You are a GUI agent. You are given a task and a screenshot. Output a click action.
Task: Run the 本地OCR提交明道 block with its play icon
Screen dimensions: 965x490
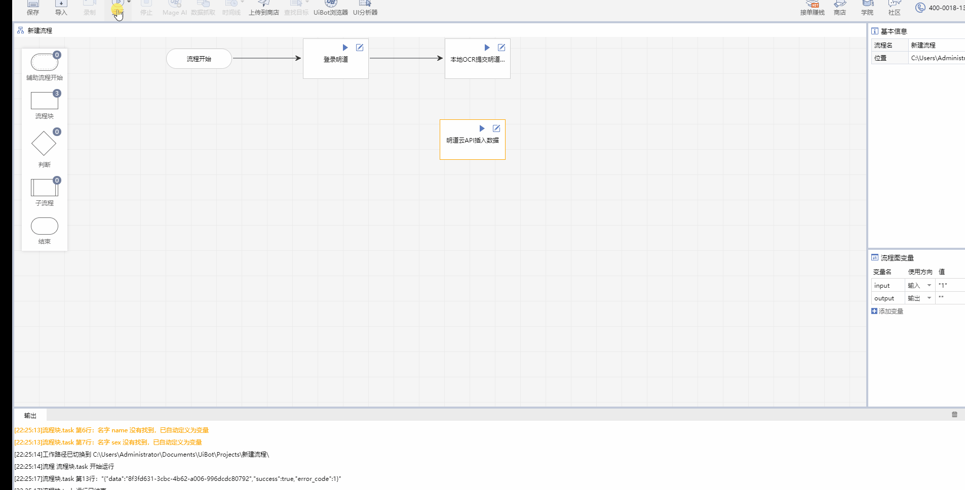click(x=487, y=48)
